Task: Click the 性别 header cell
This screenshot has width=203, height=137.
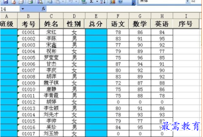Action: [74, 24]
